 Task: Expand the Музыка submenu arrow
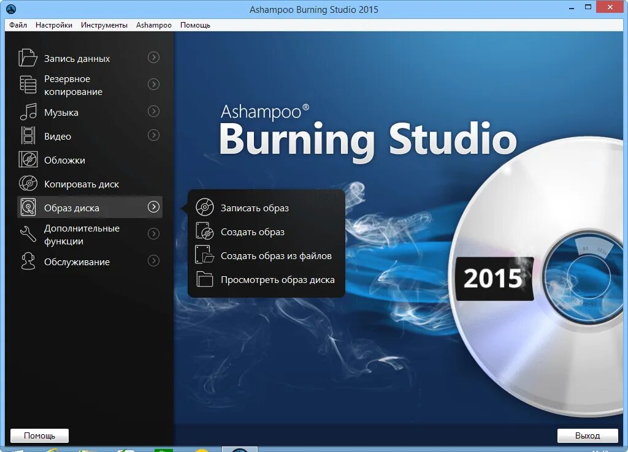(x=153, y=111)
